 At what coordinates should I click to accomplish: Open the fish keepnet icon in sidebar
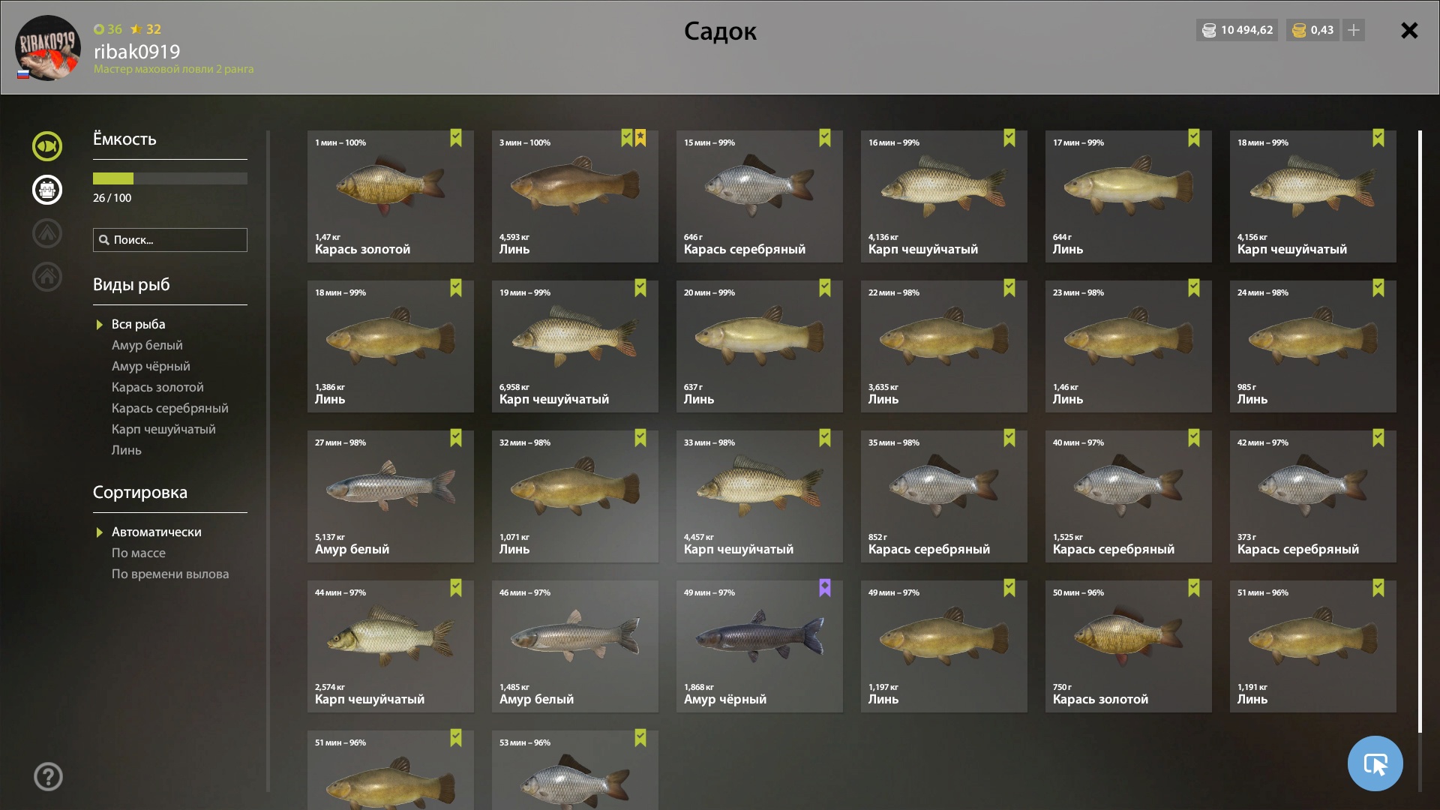tap(46, 146)
